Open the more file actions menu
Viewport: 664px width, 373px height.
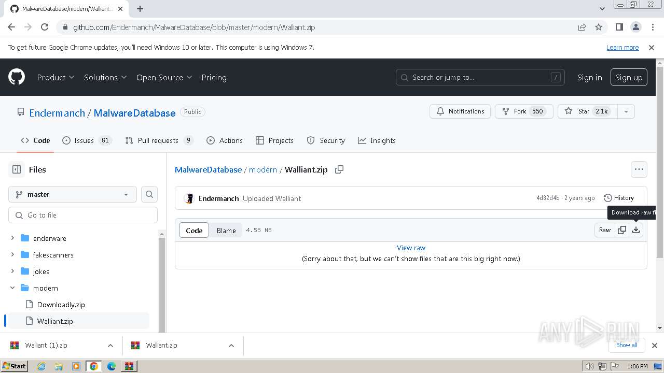tap(639, 169)
